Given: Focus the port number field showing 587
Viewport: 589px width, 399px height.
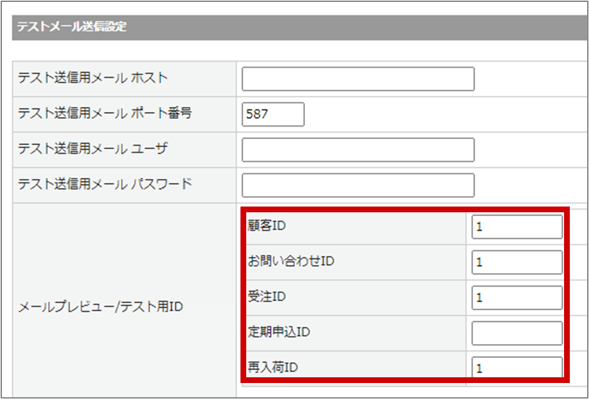Looking at the screenshot, I should tap(273, 114).
